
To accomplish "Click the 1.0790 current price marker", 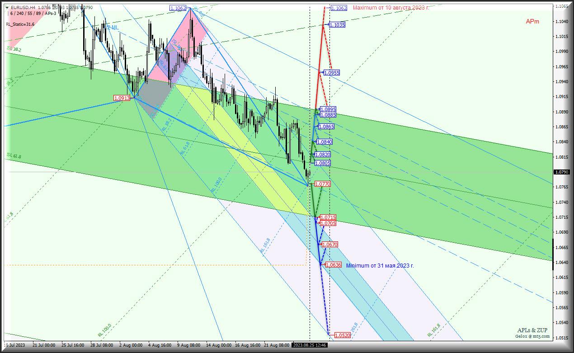I will 560,172.
